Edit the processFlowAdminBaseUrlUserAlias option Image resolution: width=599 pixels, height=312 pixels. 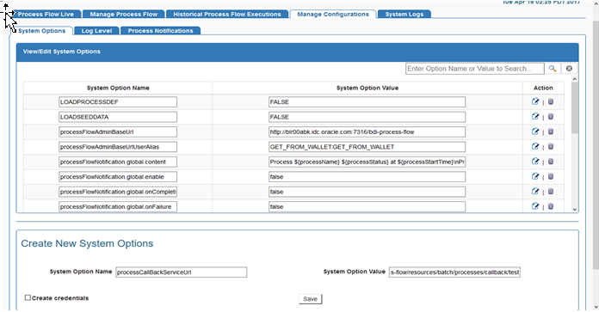(x=535, y=146)
